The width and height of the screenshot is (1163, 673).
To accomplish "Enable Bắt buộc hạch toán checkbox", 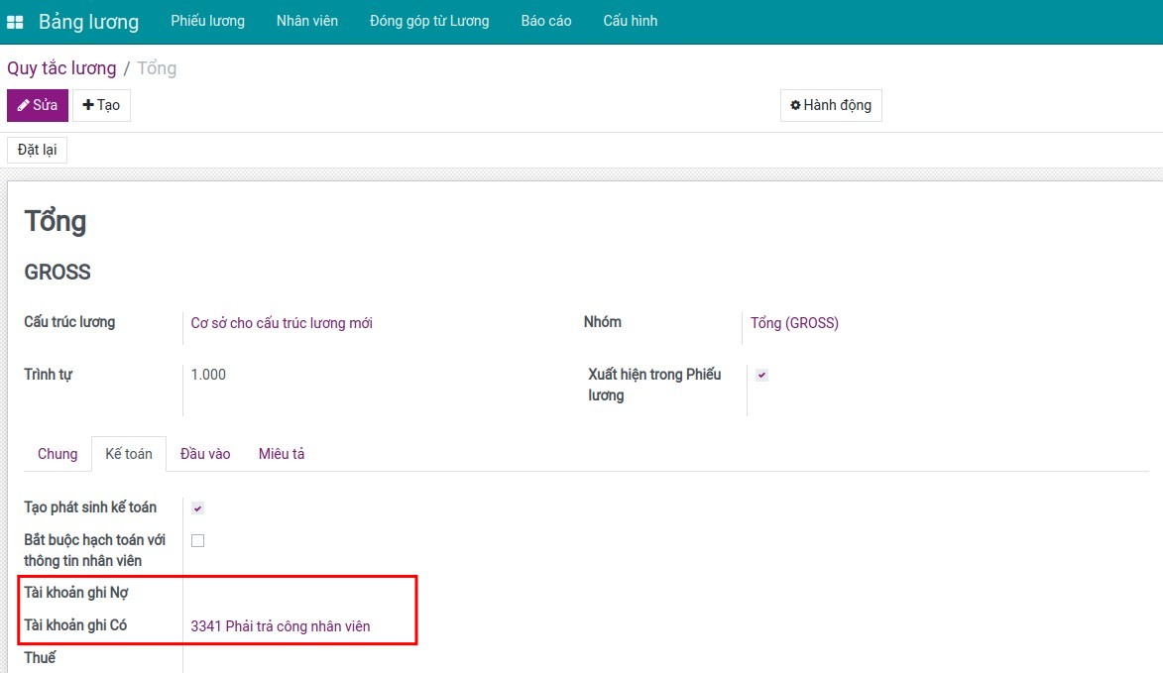I will click(x=197, y=541).
